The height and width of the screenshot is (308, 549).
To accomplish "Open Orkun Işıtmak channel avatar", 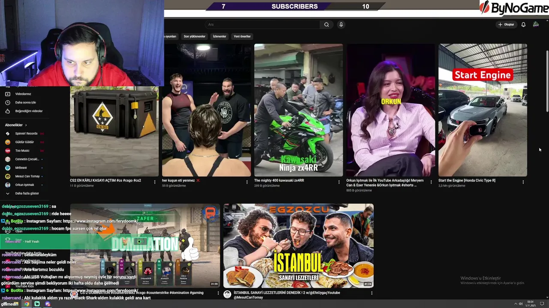I will pyautogui.click(x=7, y=185).
